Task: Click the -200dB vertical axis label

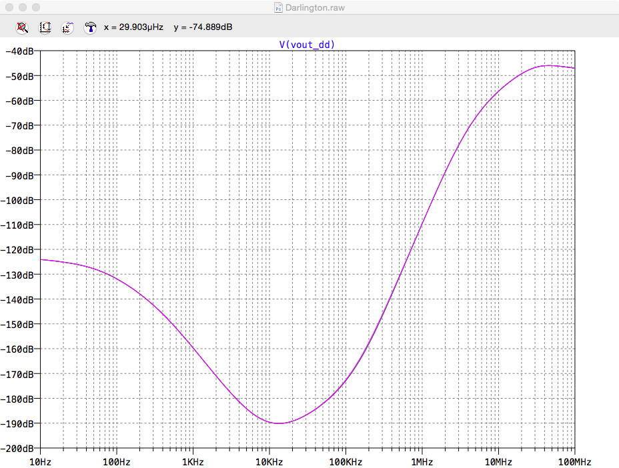Action: tap(17, 449)
